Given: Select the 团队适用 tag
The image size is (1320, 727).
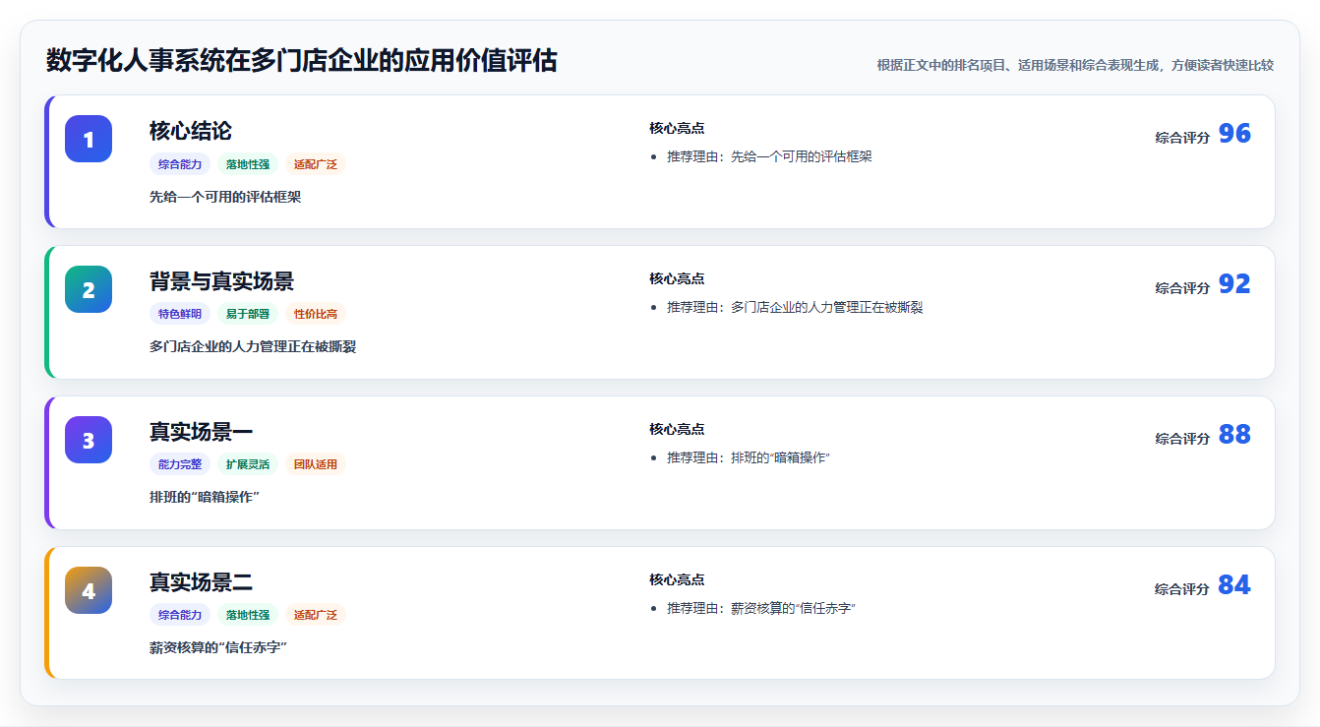Looking at the screenshot, I should pos(316,464).
